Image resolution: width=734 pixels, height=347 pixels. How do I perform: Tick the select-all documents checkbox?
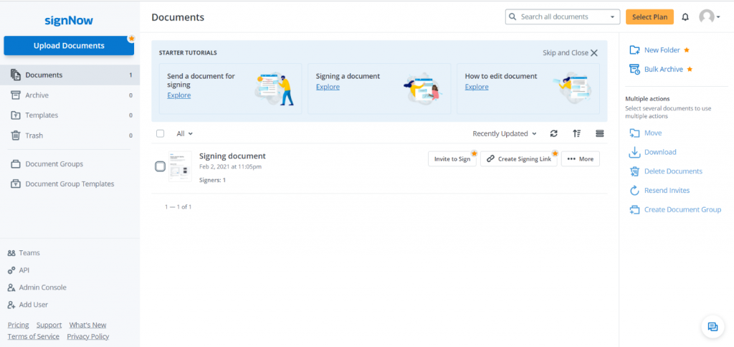[160, 133]
